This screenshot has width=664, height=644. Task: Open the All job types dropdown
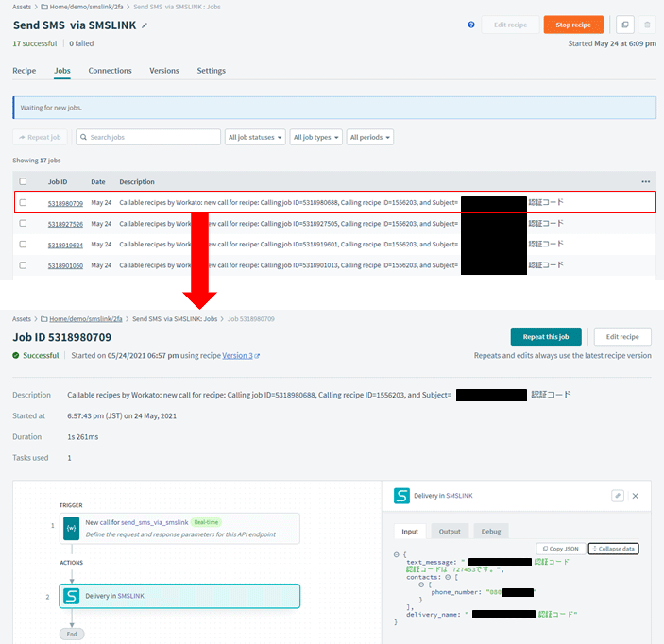(315, 137)
